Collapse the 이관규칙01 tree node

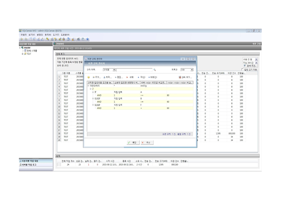pos(88,86)
